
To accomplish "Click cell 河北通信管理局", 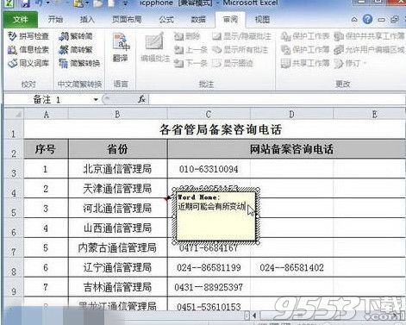I will click(x=118, y=209).
